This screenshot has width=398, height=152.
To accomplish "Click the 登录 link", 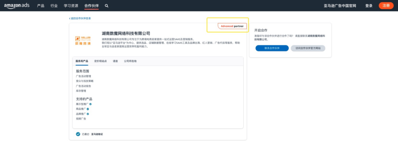I will pos(369,6).
